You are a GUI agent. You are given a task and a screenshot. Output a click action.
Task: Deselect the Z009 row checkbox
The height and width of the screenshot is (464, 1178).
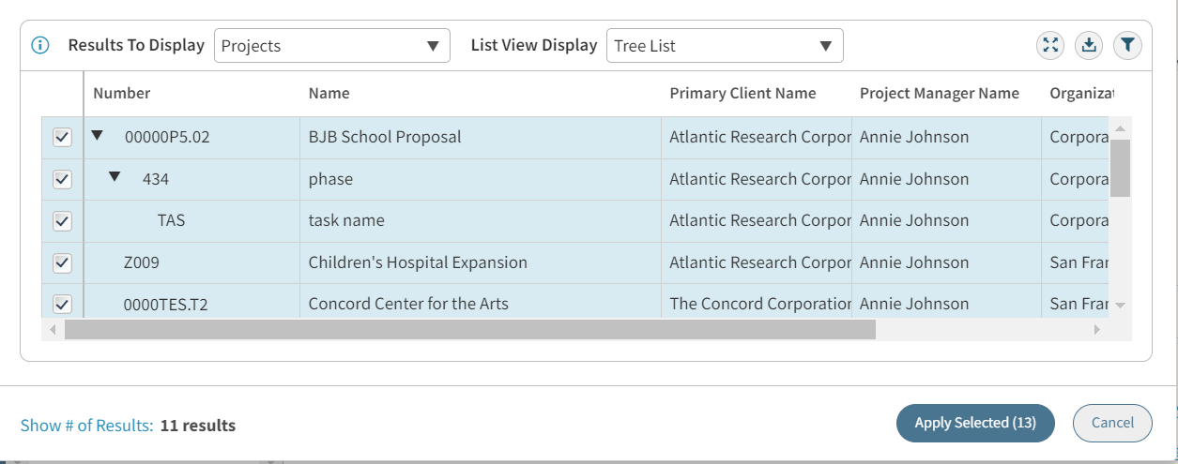pos(62,263)
